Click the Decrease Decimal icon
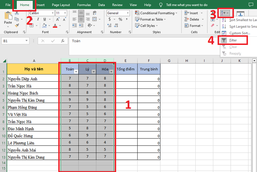This screenshot has width=257, height=172. pyautogui.click(x=116, y=26)
